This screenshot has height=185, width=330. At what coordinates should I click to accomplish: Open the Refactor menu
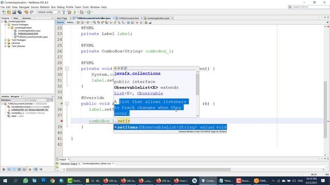coord(45,7)
